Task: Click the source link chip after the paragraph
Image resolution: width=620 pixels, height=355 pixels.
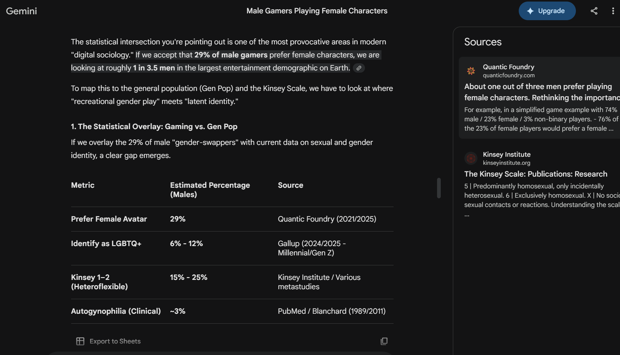Action: pos(359,68)
